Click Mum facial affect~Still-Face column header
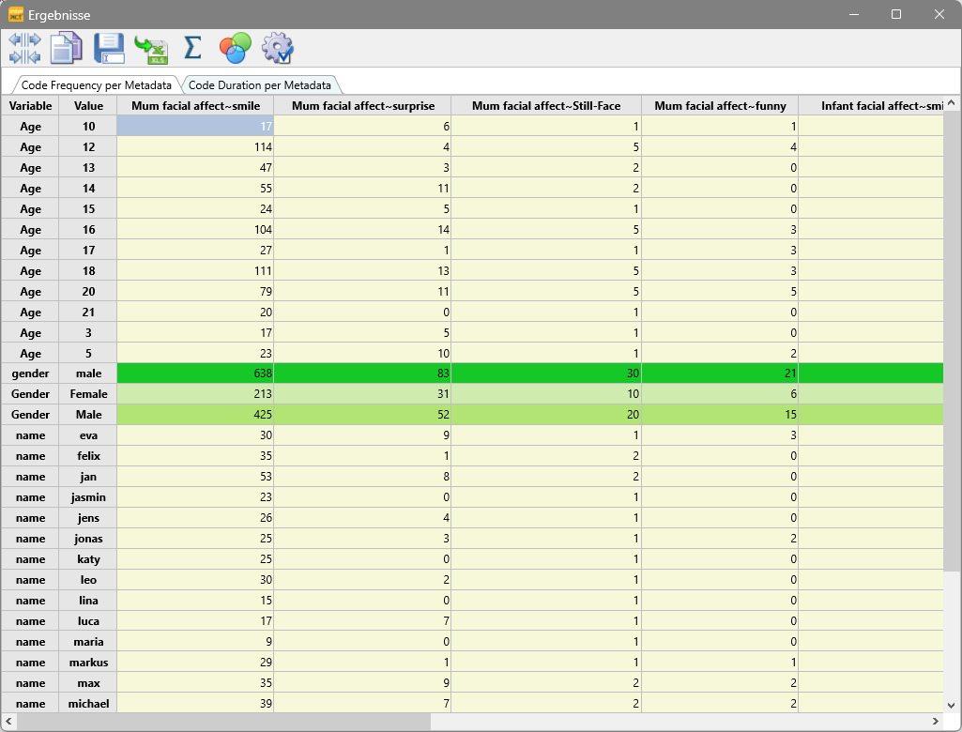This screenshot has width=962, height=732. [x=546, y=105]
